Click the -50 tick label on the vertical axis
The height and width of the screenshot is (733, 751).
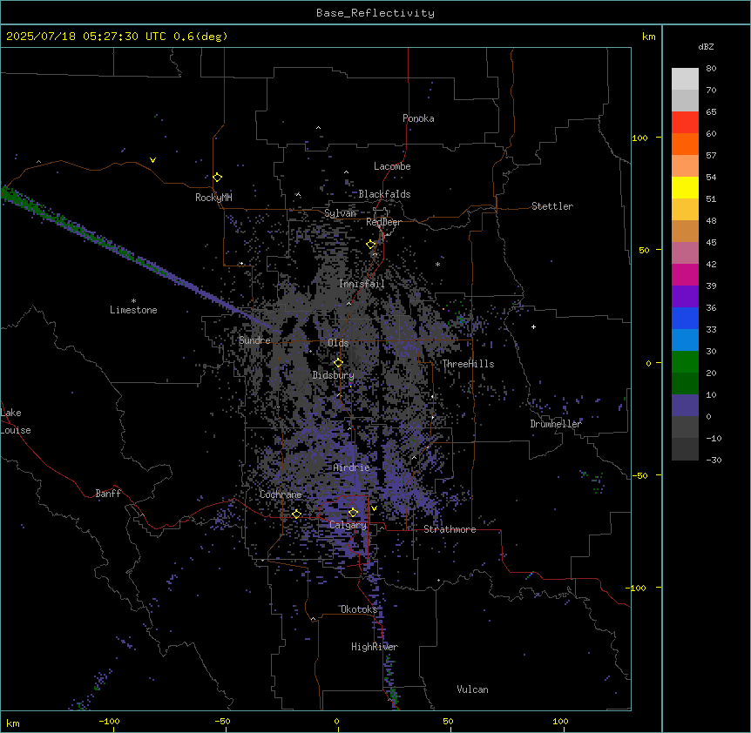[639, 475]
